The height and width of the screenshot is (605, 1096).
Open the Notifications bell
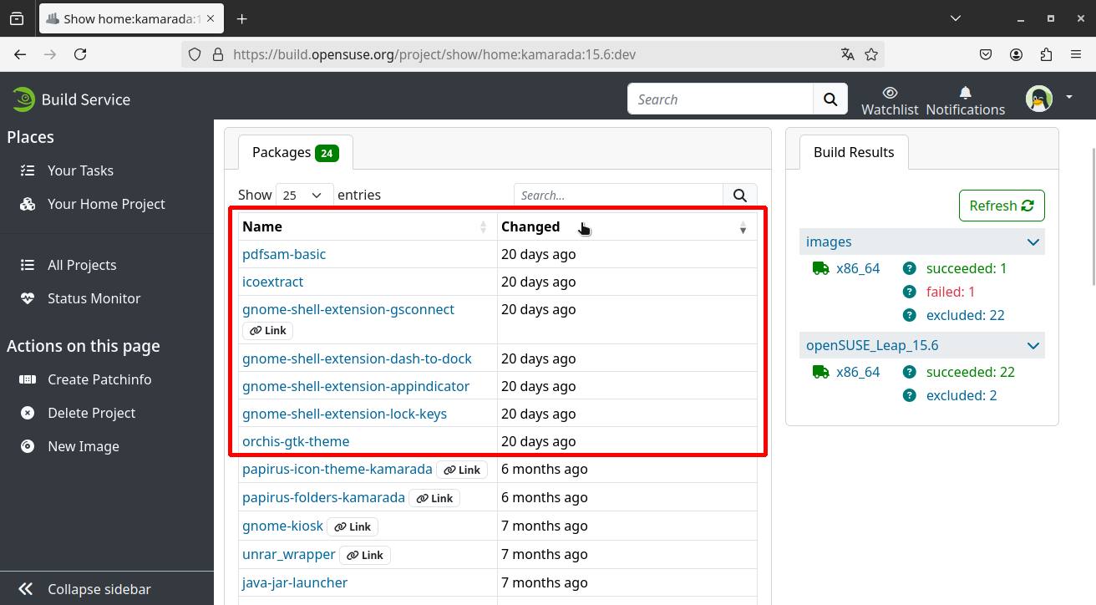click(965, 92)
